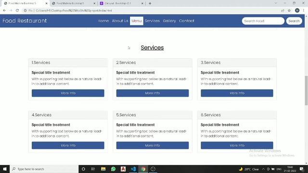The image size is (308, 173).
Task: Click the 2.Services card header
Action: coord(153,62)
